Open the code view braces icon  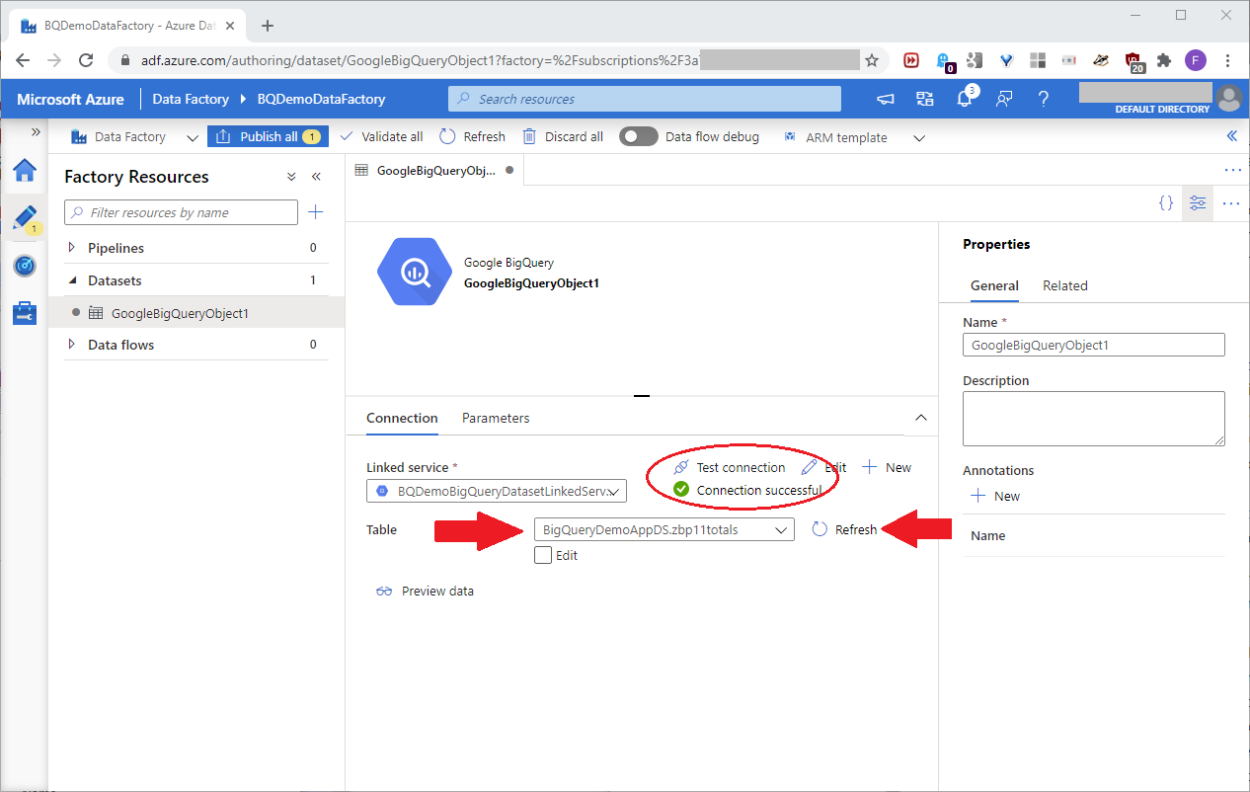(x=1166, y=202)
